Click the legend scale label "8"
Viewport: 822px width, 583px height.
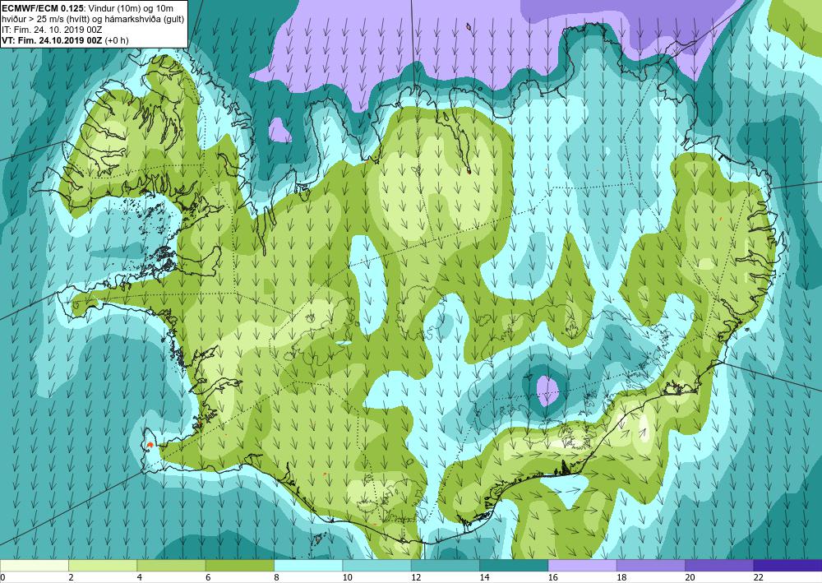(x=276, y=577)
